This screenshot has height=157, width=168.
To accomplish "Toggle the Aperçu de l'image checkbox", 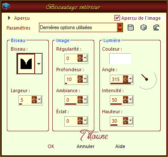I will pyautogui.click(x=117, y=18).
